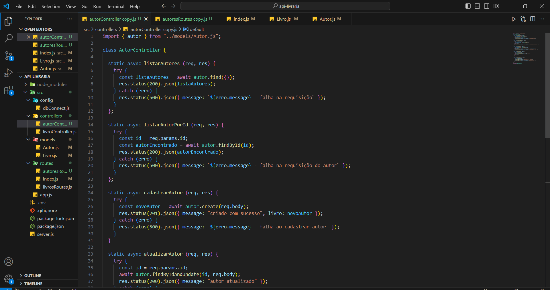Click 'controllers' in the breadcrumb path
This screenshot has height=290, width=550.
pyautogui.click(x=106, y=29)
